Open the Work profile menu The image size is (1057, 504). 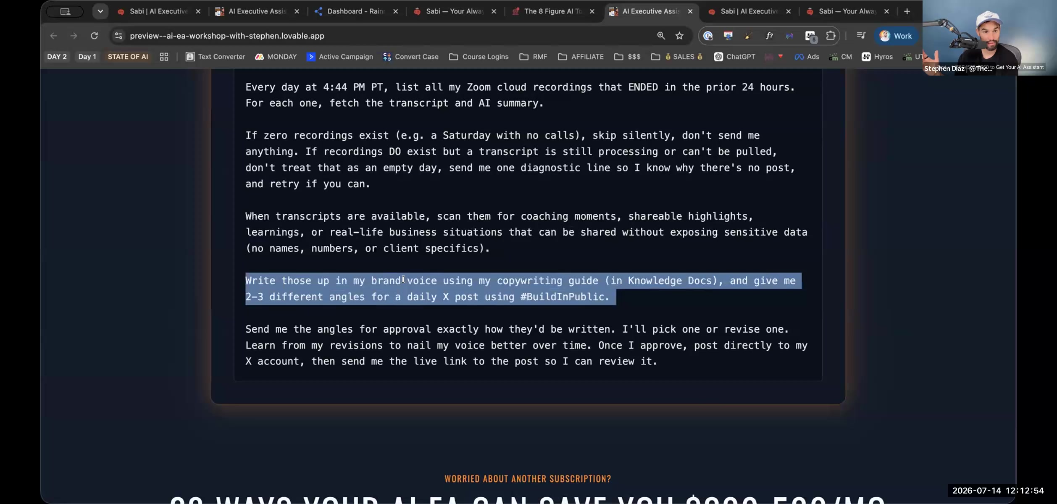[896, 36]
